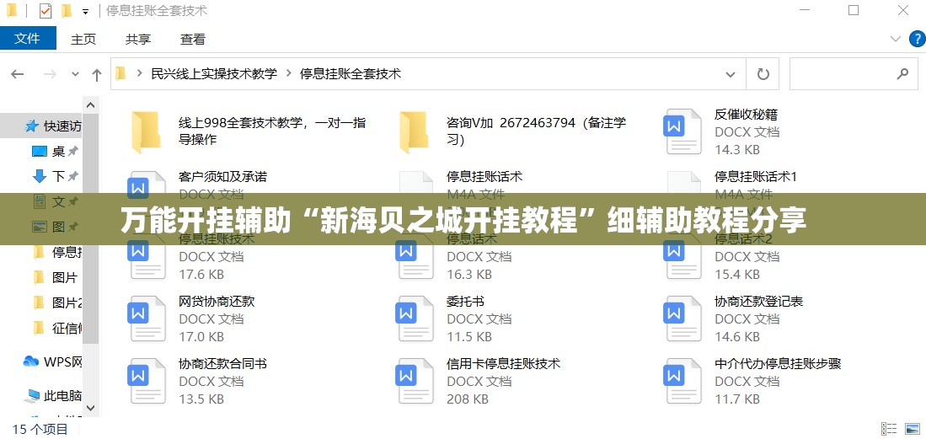The image size is (926, 439).
Task: Select the 委托书 document icon
Action: click(414, 319)
